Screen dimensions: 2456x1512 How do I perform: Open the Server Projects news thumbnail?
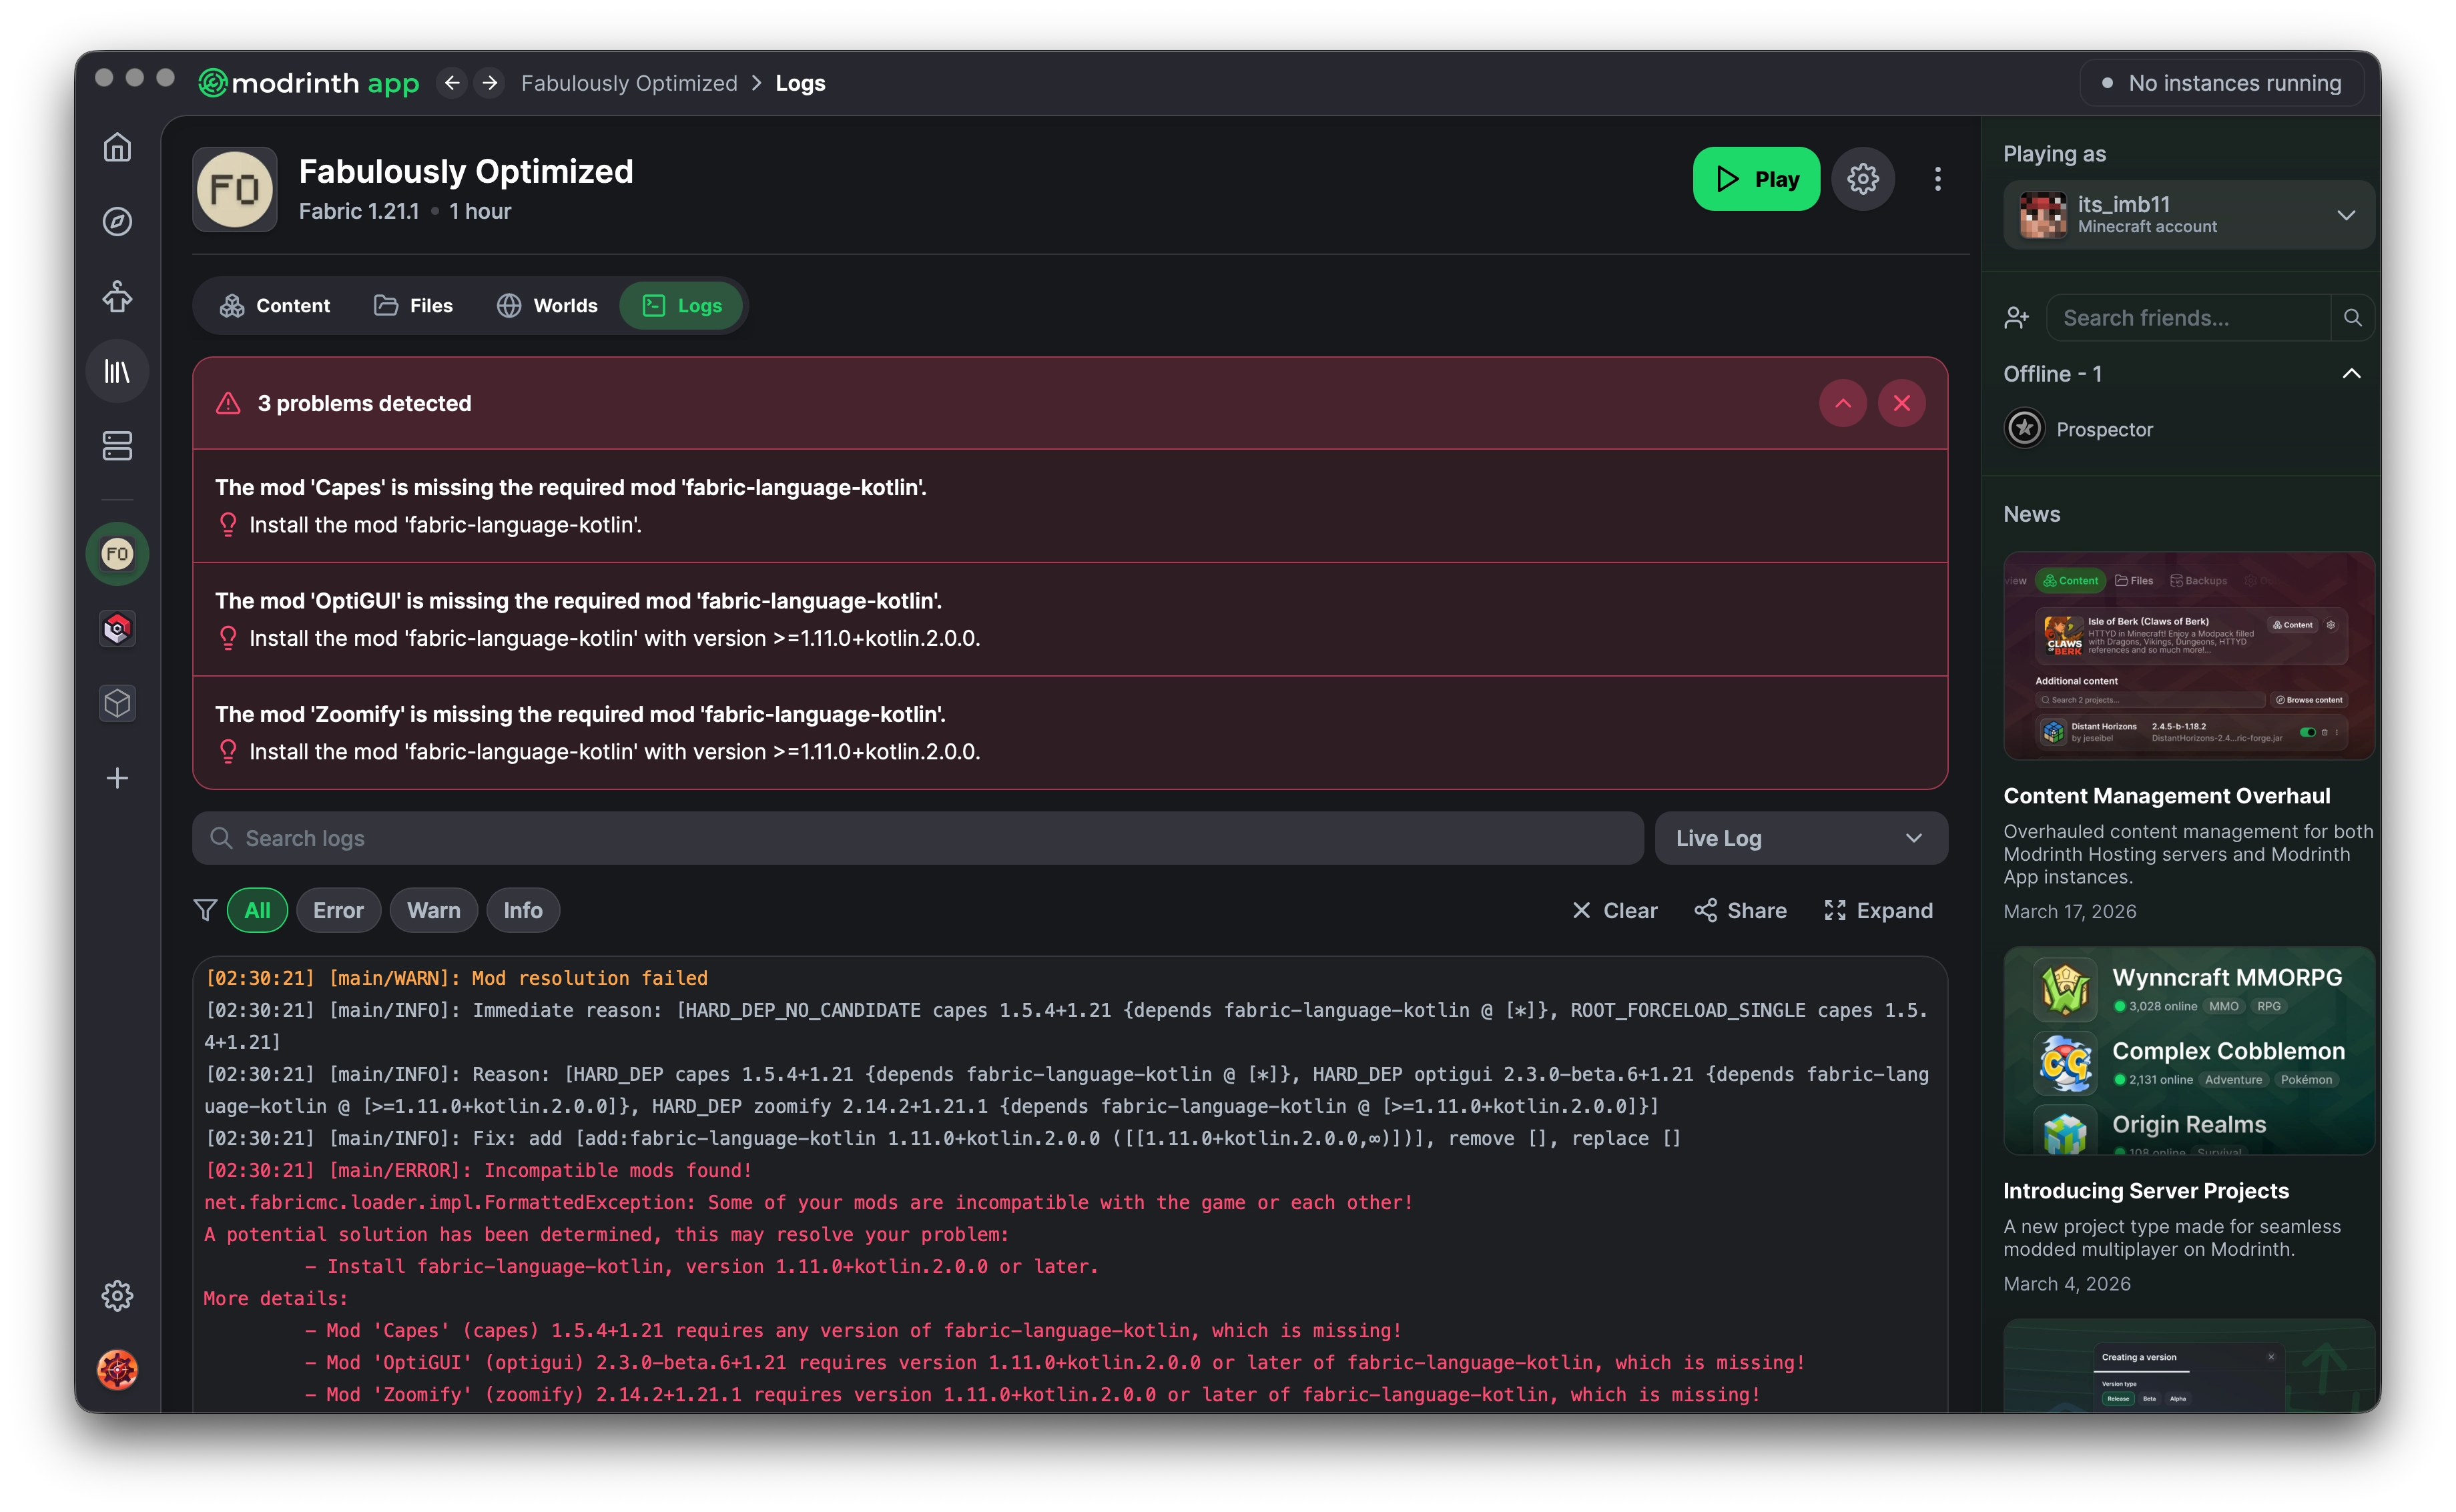(x=2189, y=1051)
